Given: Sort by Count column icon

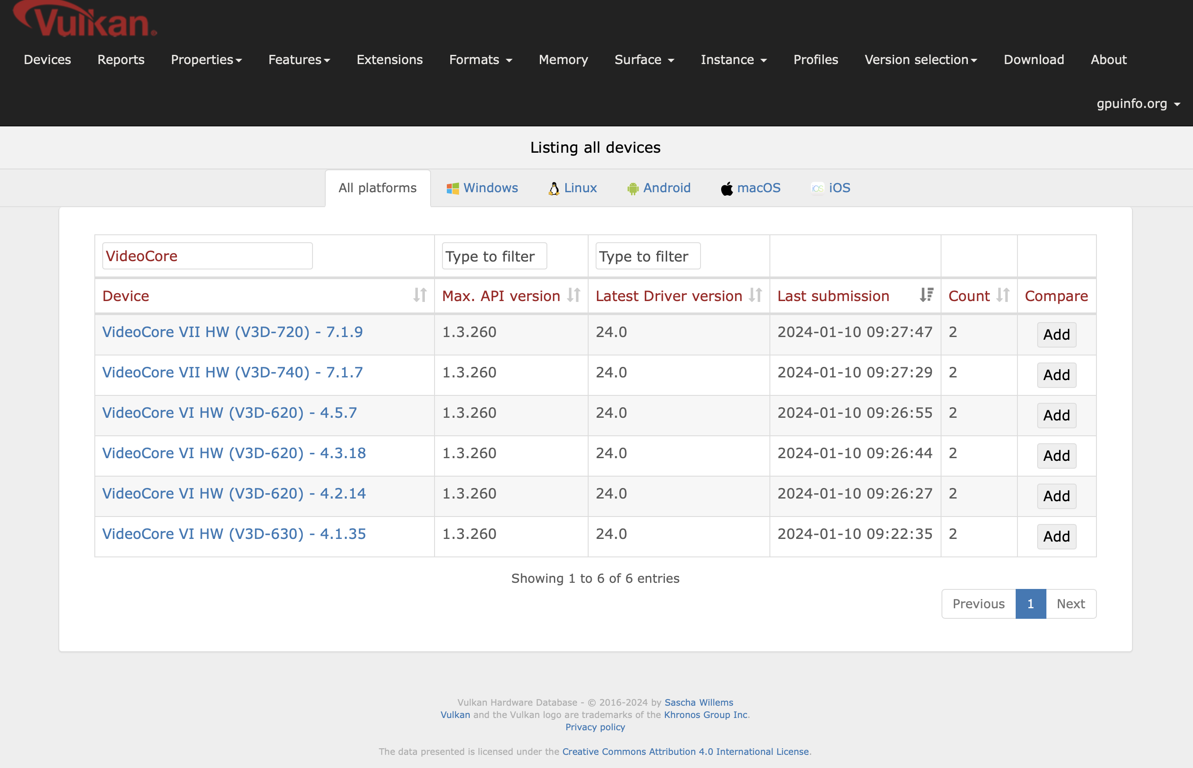Looking at the screenshot, I should [x=1003, y=295].
